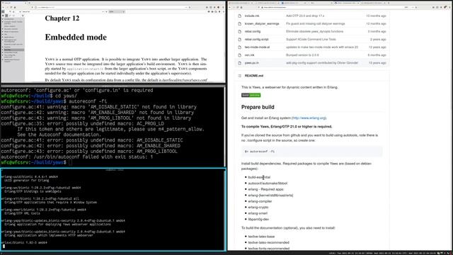Open commit 'Add OTP 23.0 and drop 17.x'
The image size is (453, 255).
click(x=305, y=16)
